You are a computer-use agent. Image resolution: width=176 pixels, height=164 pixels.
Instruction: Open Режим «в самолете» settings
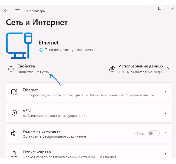click(x=89, y=133)
